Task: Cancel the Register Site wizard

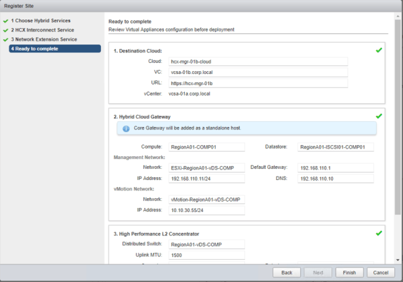Action: pos(381,272)
